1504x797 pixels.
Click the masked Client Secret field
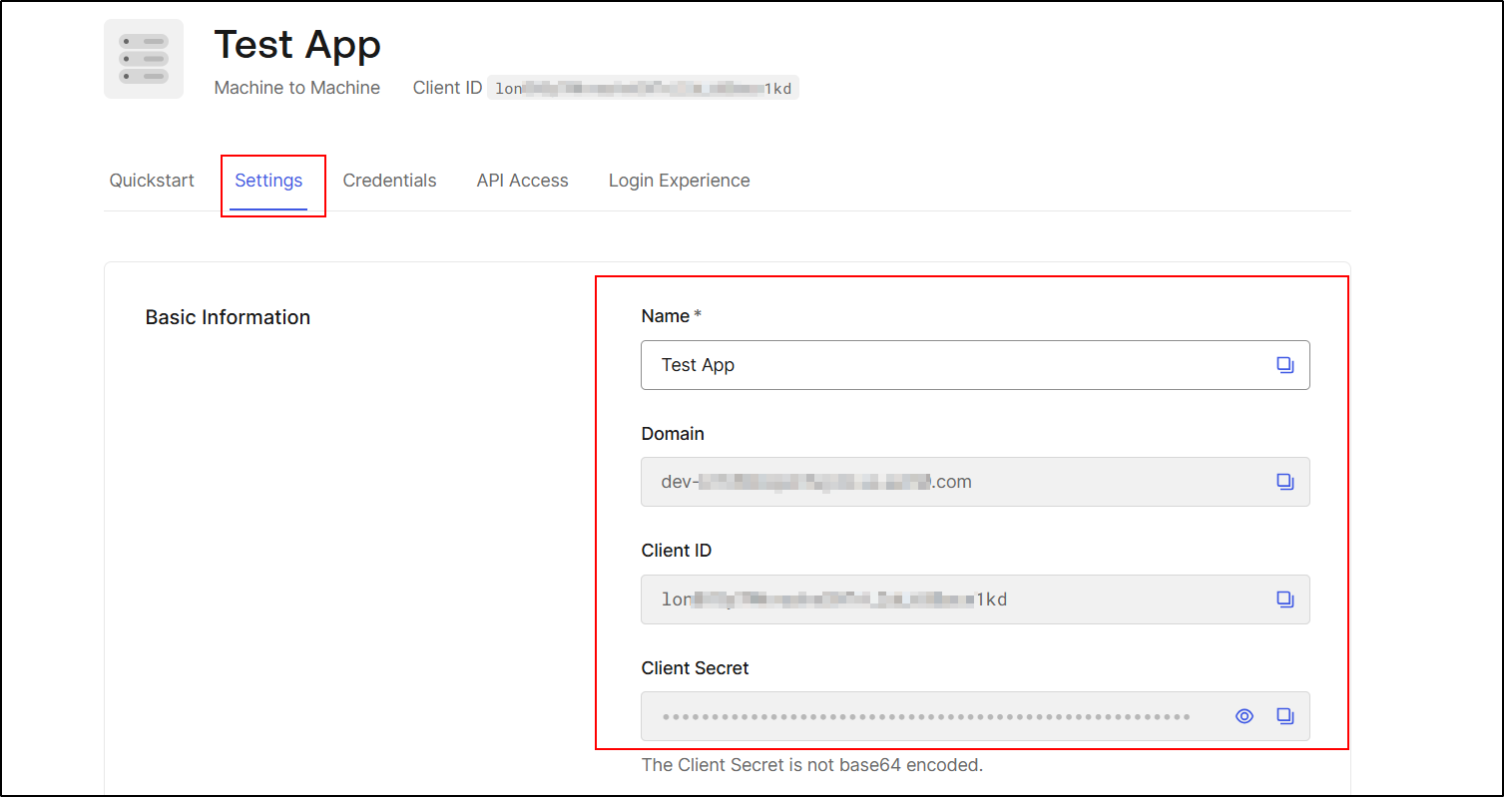click(975, 716)
